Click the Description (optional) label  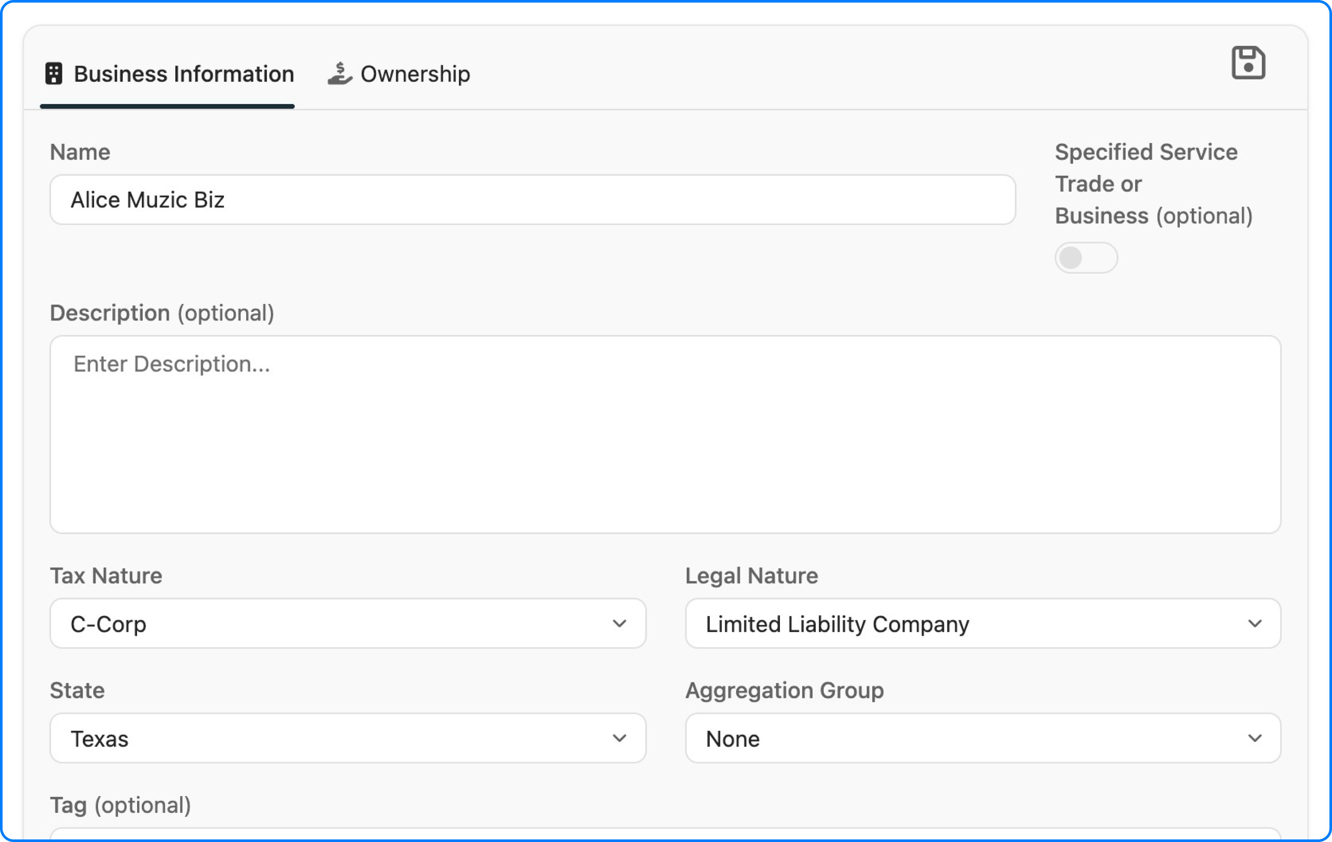[162, 313]
